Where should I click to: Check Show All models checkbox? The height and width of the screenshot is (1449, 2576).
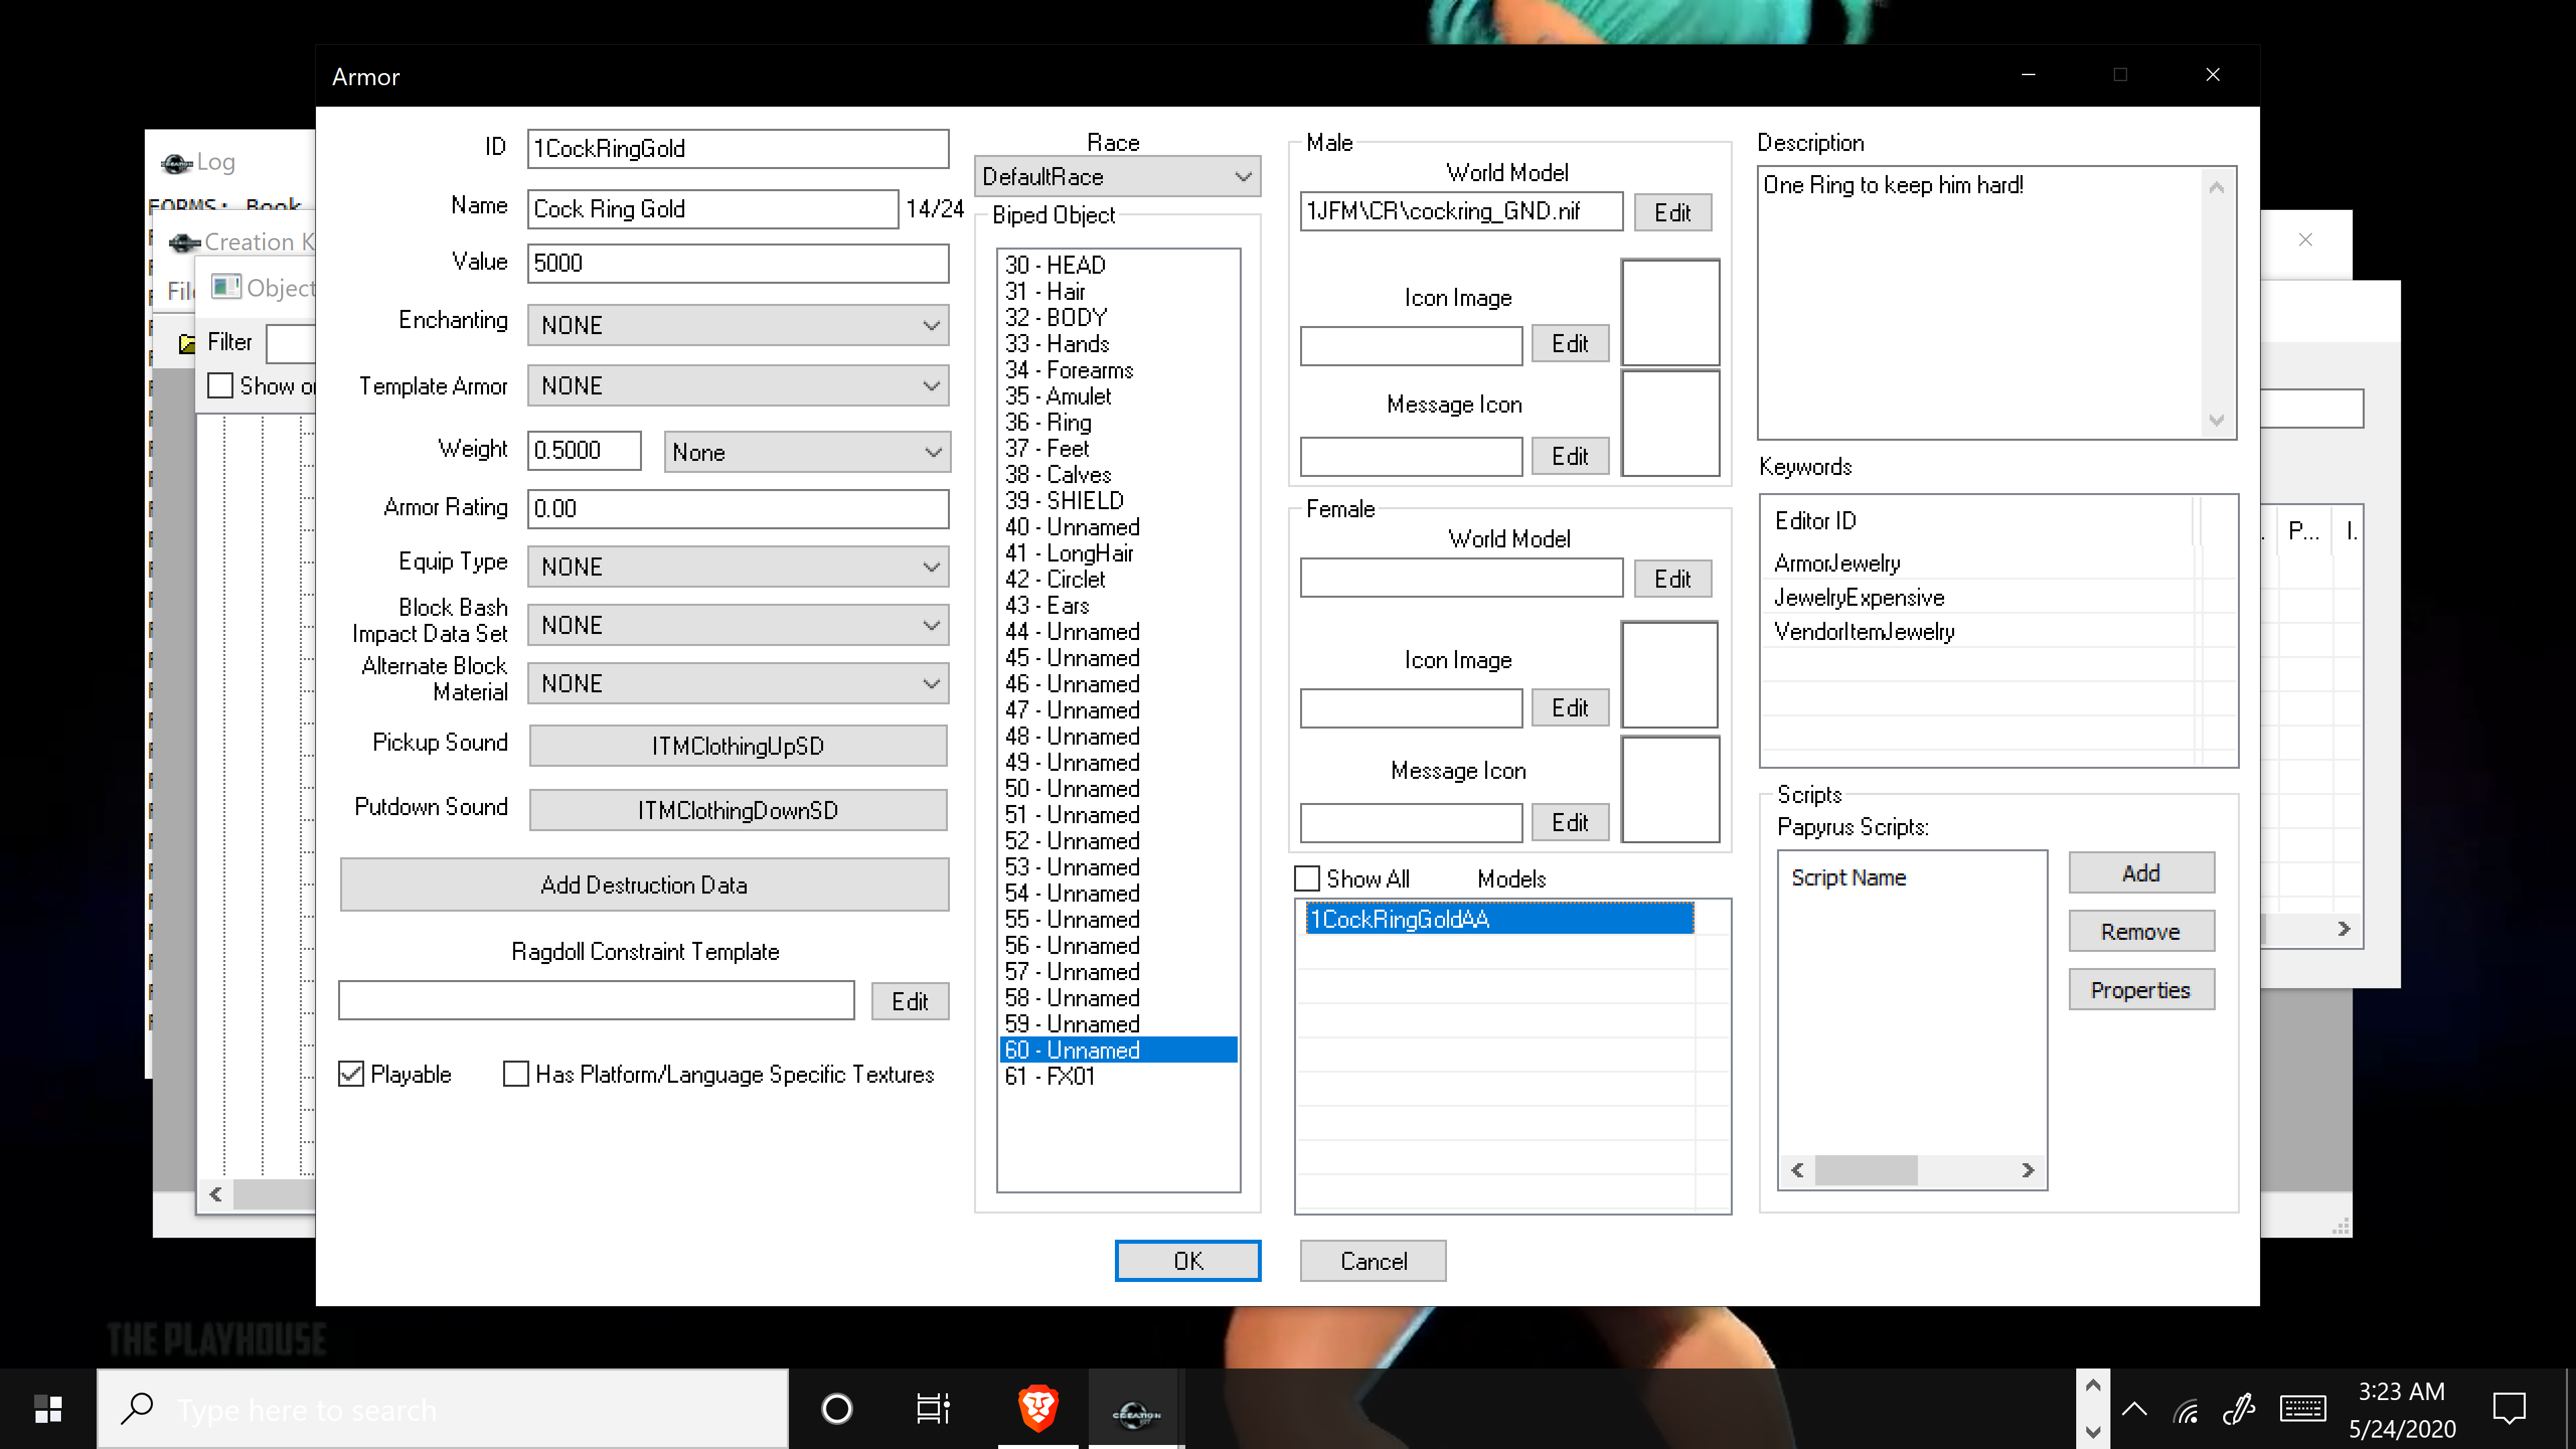pyautogui.click(x=1307, y=878)
